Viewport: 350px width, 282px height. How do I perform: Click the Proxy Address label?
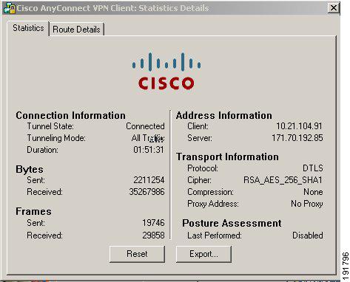(213, 204)
